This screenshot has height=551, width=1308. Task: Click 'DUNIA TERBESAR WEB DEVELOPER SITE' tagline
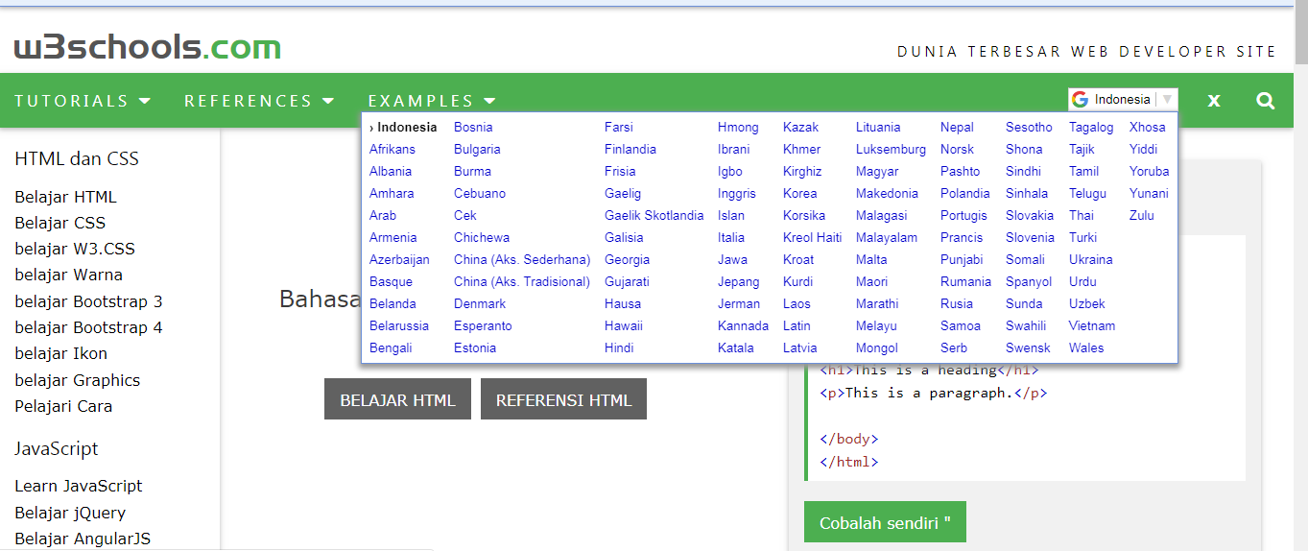pos(1087,52)
